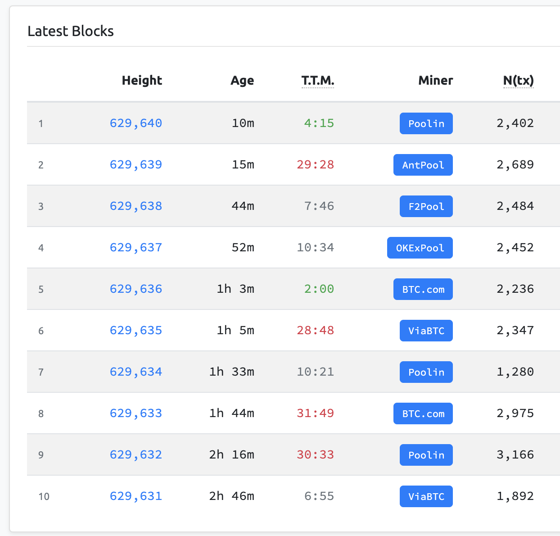Click ViaBTC badge for block 629,631
The width and height of the screenshot is (560, 536).
point(426,496)
